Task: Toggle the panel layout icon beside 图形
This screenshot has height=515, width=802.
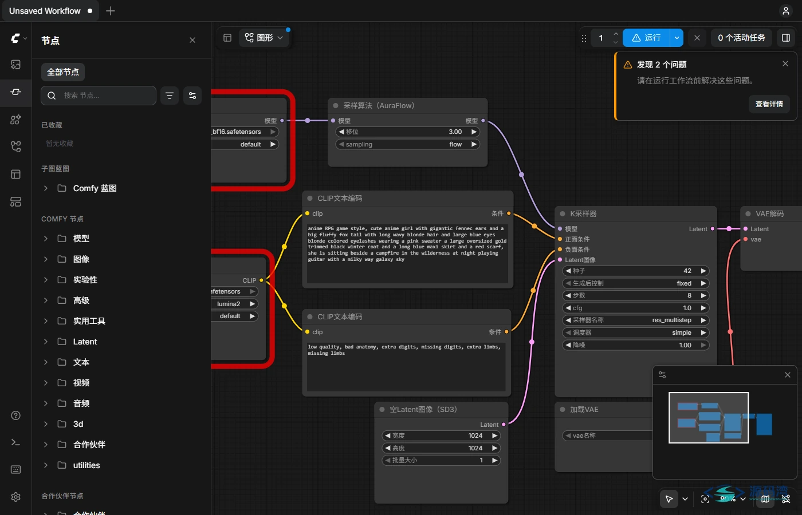Action: (x=227, y=38)
